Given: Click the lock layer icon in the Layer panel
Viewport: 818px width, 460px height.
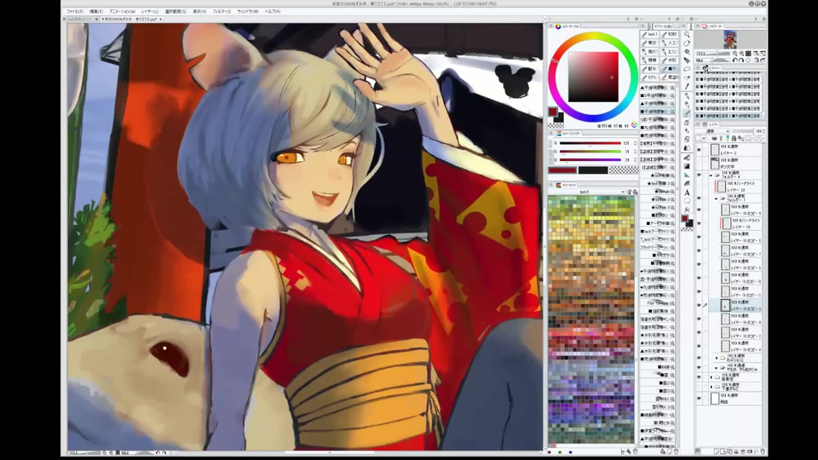Looking at the screenshot, I should point(734,139).
